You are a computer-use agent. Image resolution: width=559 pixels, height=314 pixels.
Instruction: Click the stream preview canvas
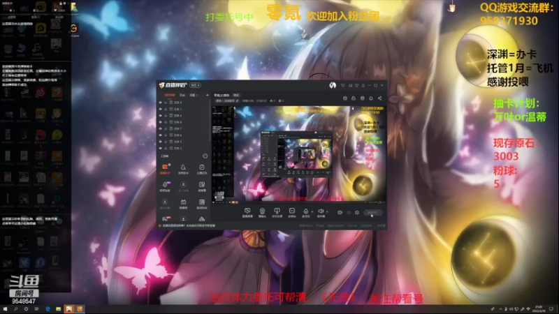pyautogui.click(x=299, y=154)
